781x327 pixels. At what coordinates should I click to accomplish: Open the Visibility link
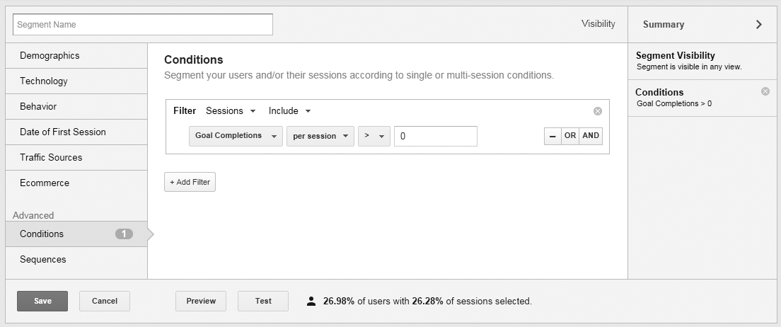598,24
